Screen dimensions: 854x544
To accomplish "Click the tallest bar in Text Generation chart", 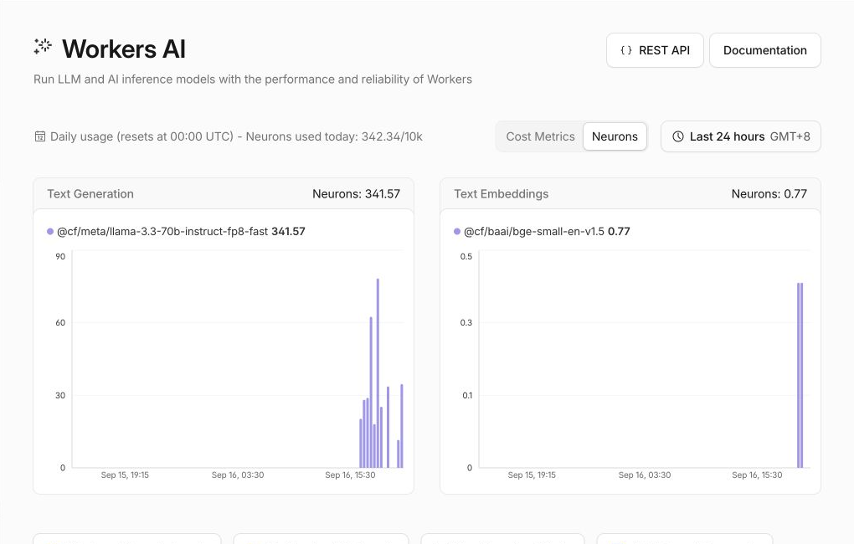I will [378, 373].
